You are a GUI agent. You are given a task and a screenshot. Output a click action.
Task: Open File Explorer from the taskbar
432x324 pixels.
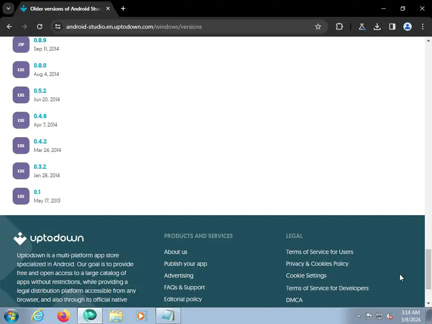pyautogui.click(x=116, y=316)
